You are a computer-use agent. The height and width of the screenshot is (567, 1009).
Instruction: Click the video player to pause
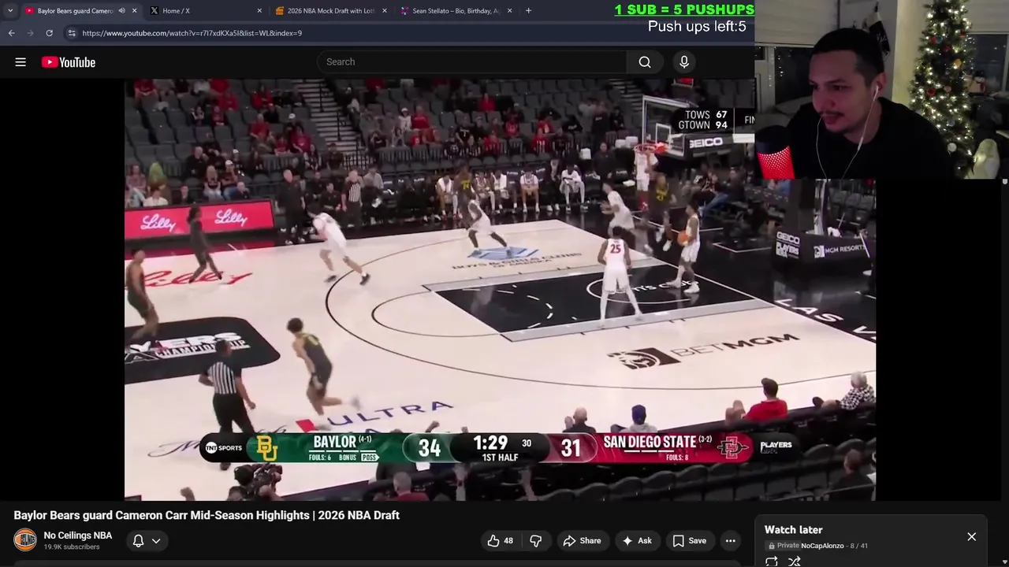click(x=500, y=289)
